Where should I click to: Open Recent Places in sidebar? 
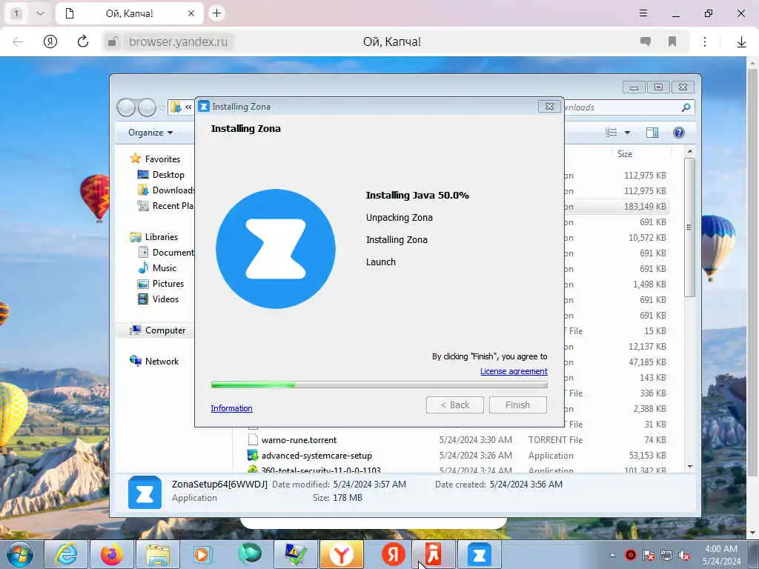tap(165, 206)
